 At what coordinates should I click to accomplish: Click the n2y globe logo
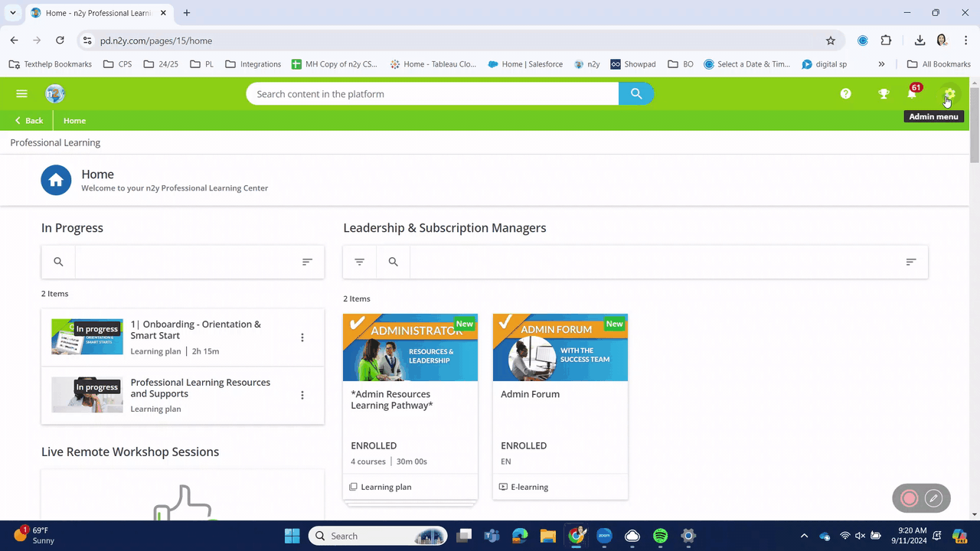click(55, 94)
